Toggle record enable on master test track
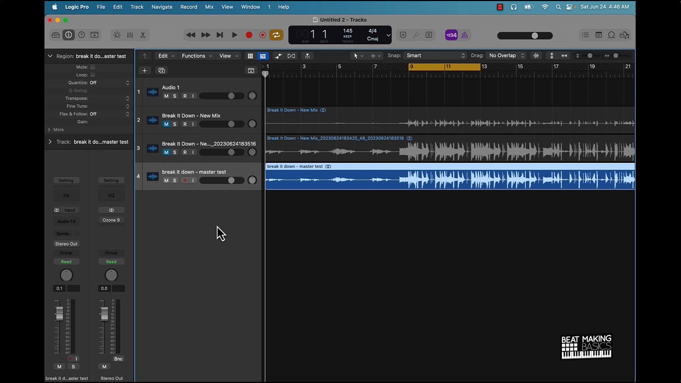 [x=185, y=180]
